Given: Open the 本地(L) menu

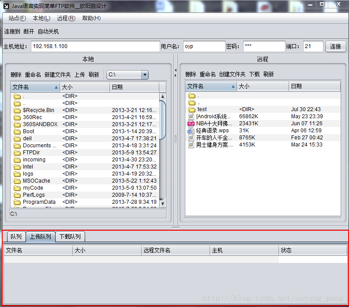Looking at the screenshot, I should click(x=41, y=18).
